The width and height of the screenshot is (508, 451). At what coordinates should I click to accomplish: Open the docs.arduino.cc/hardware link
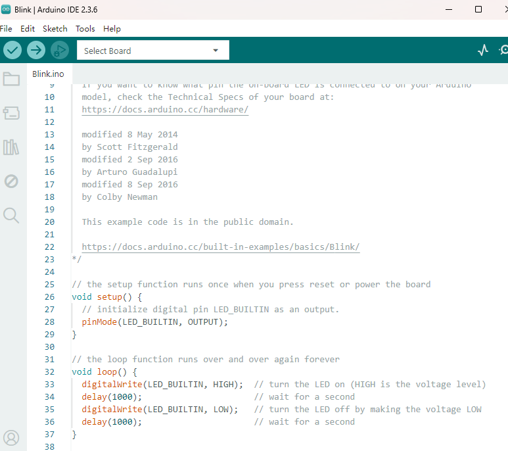click(x=165, y=110)
